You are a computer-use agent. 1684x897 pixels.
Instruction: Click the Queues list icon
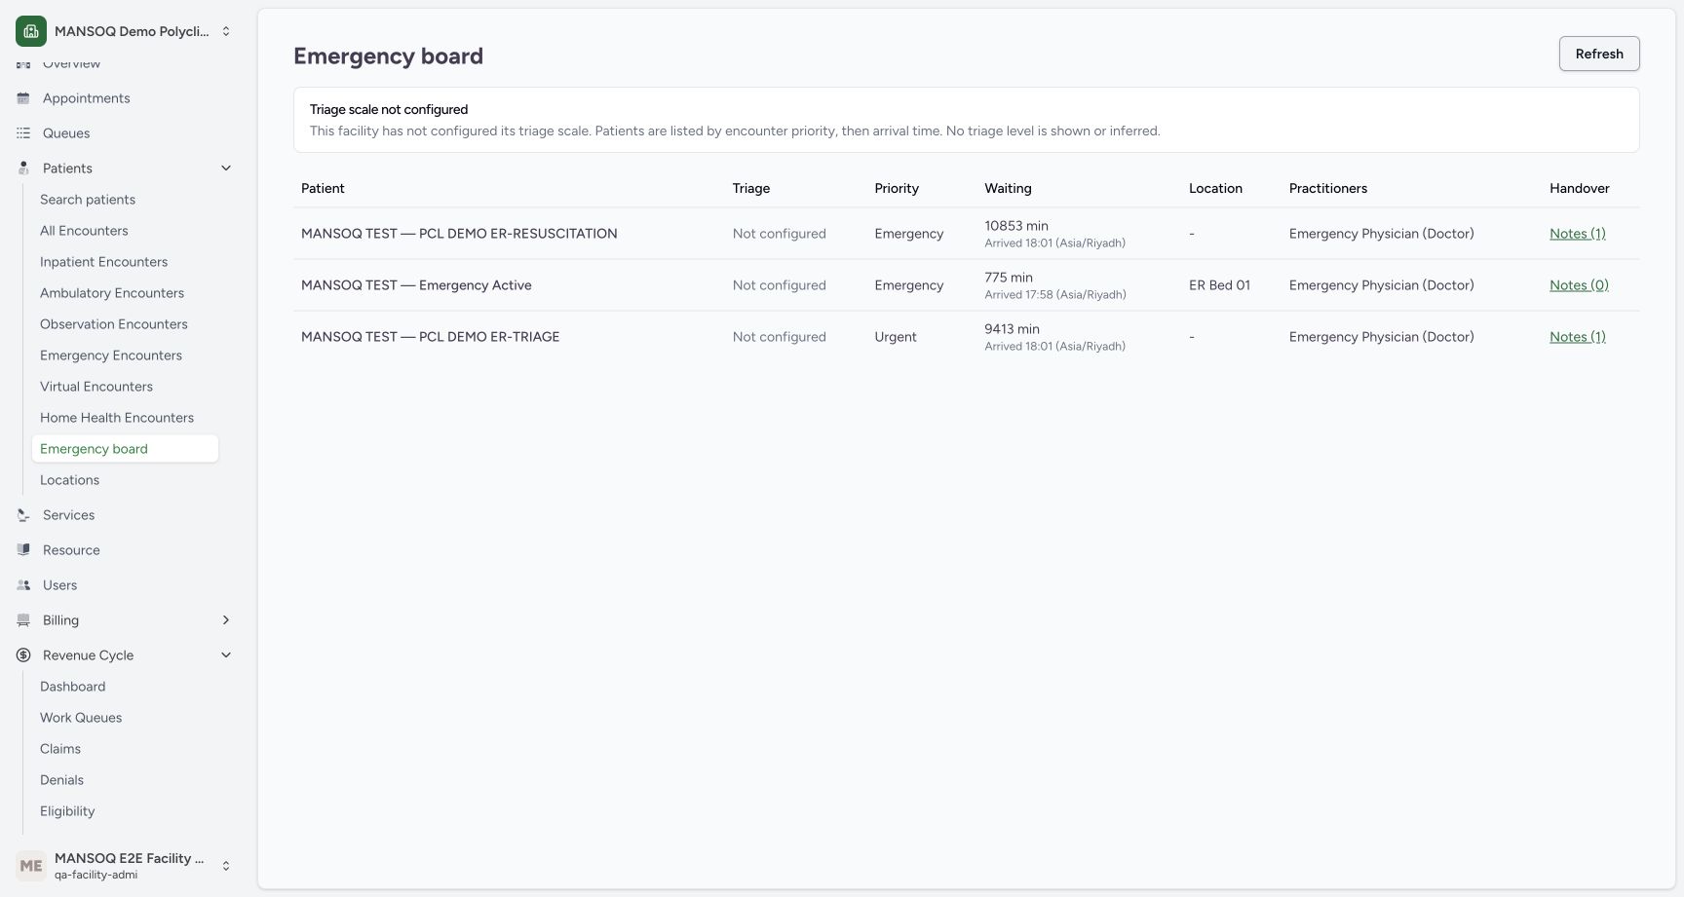23,133
